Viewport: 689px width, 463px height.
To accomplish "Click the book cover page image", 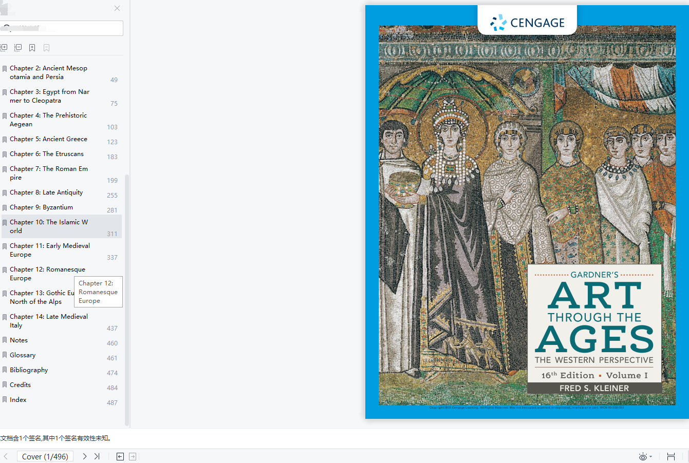I will [527, 212].
